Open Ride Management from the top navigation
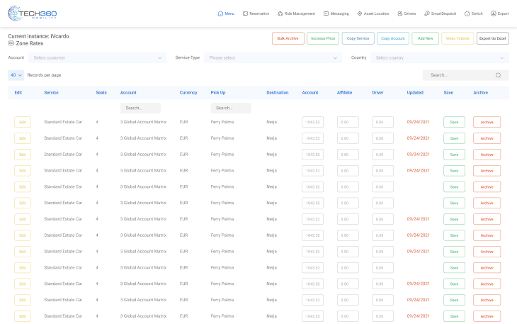The image size is (517, 324). pyautogui.click(x=296, y=13)
